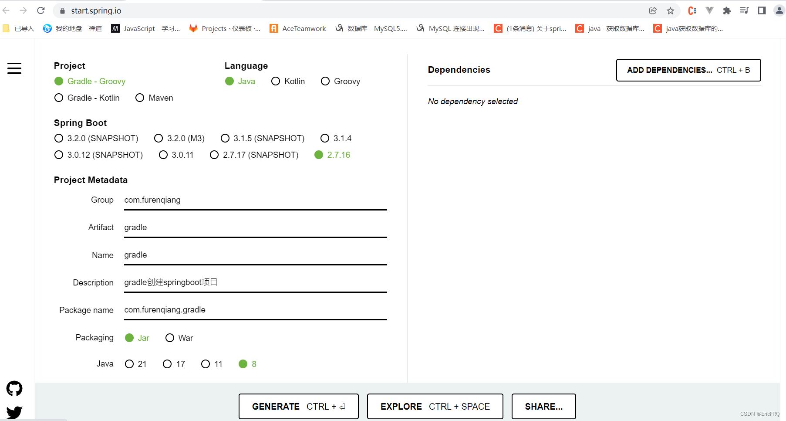This screenshot has height=421, width=786.
Task: Open the Twitter bird icon link
Action: [14, 412]
